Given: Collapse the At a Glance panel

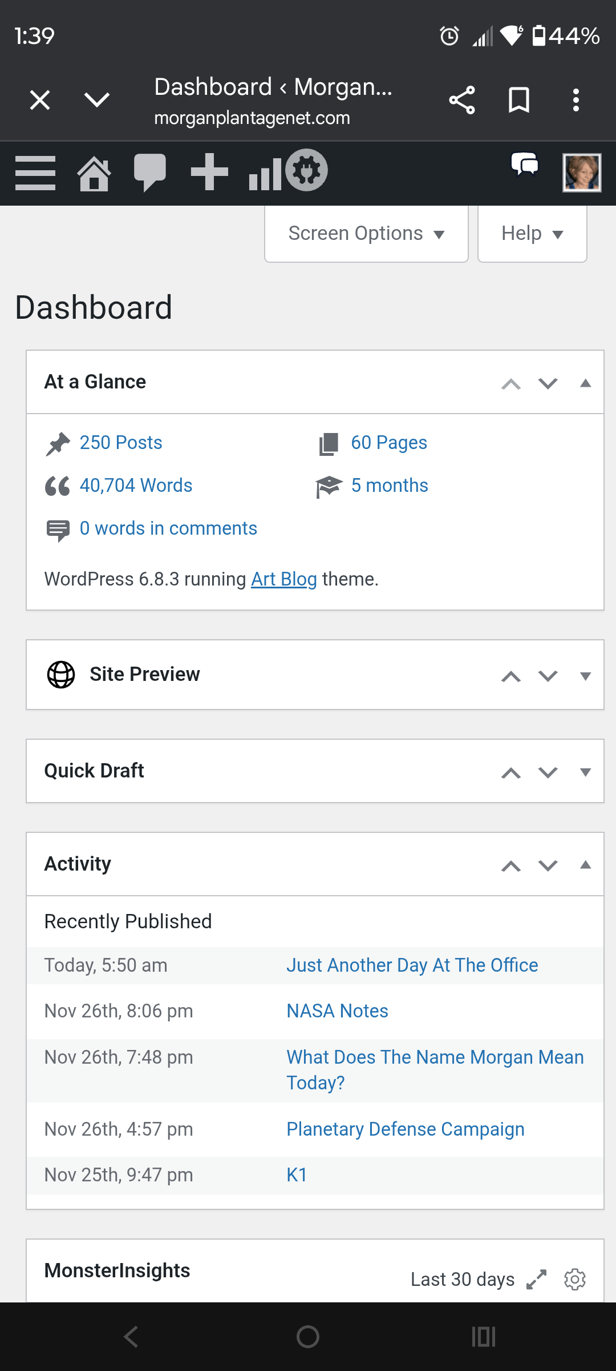Looking at the screenshot, I should tap(585, 383).
